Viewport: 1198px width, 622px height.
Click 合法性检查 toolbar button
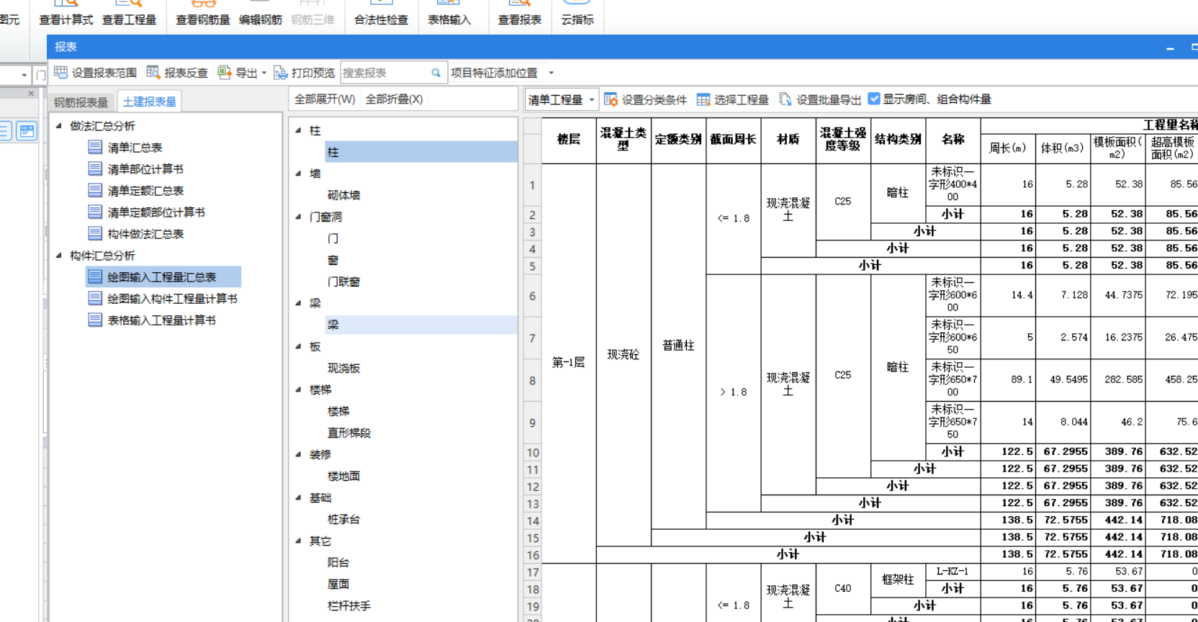(382, 14)
